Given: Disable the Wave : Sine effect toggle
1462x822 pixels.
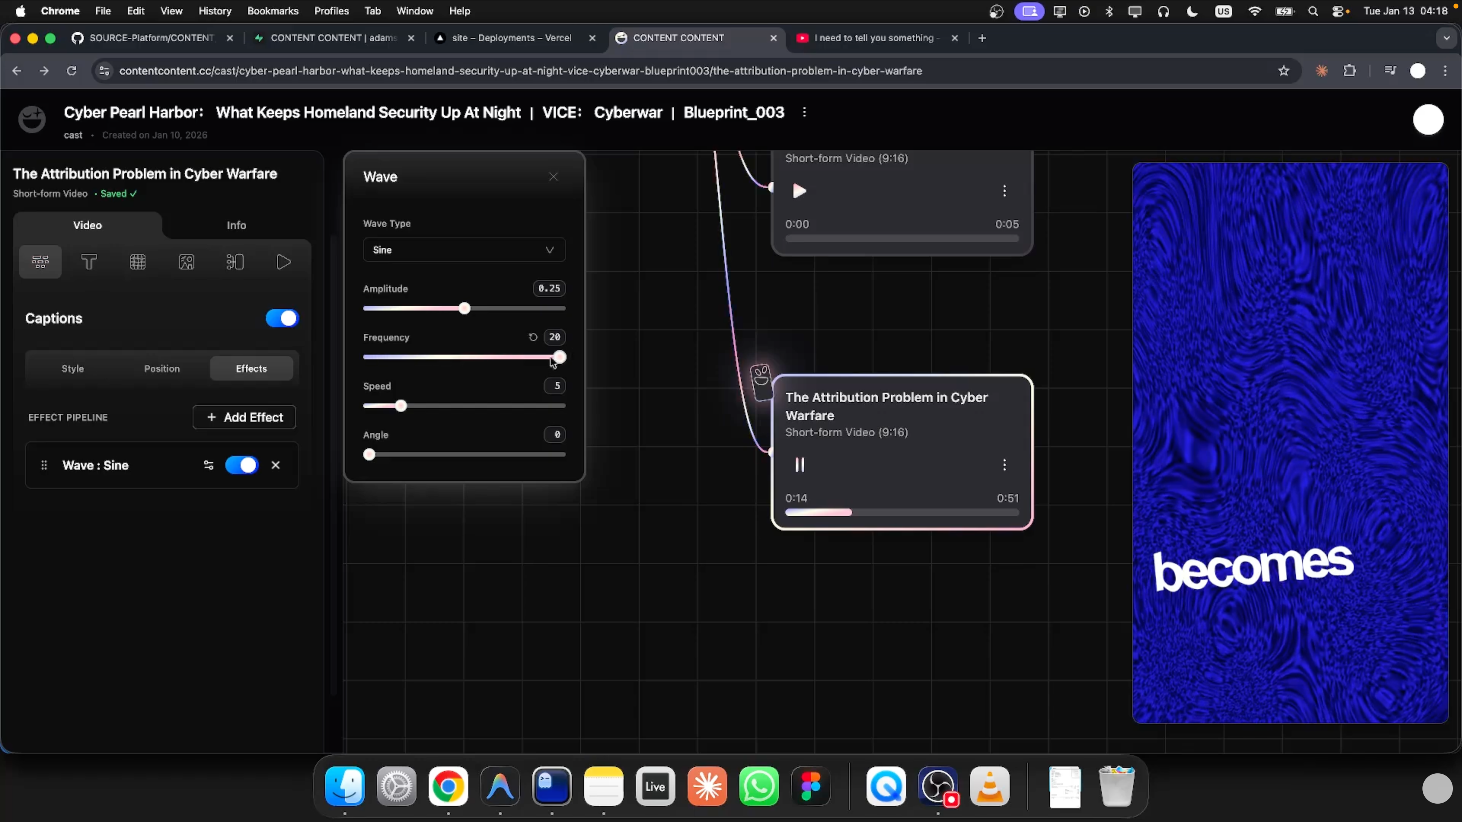Looking at the screenshot, I should [x=242, y=465].
